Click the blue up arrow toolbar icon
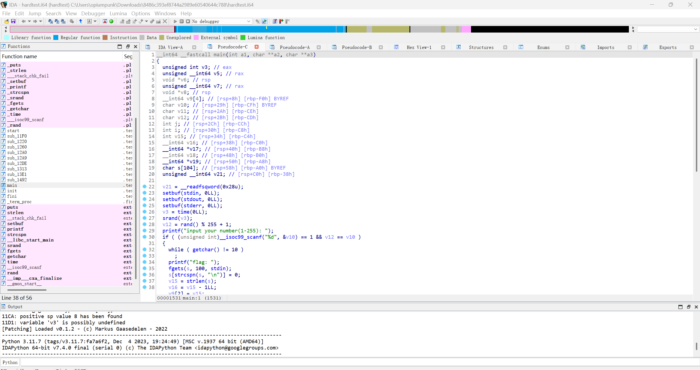 (x=81, y=21)
